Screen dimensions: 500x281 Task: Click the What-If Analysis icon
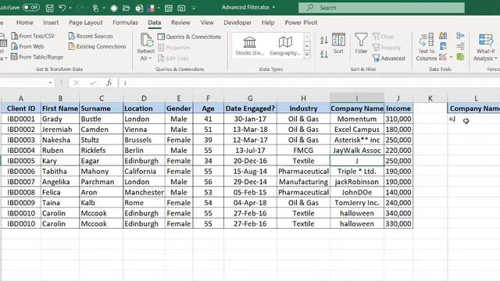(x=486, y=40)
